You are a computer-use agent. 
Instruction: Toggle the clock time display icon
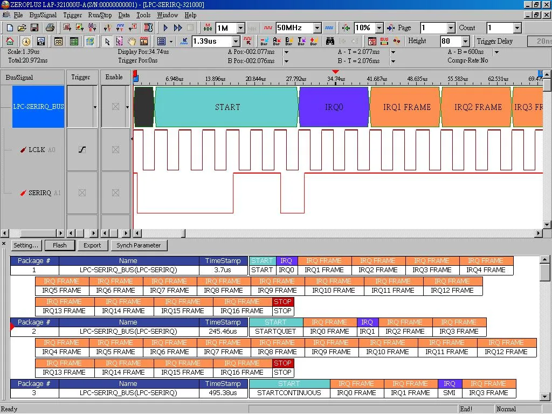[26, 41]
